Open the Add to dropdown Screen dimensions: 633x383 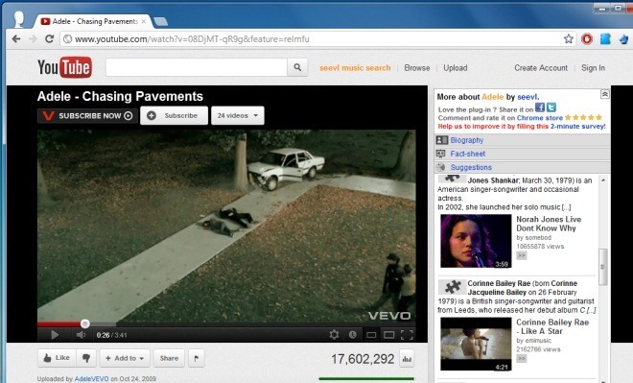click(x=125, y=358)
